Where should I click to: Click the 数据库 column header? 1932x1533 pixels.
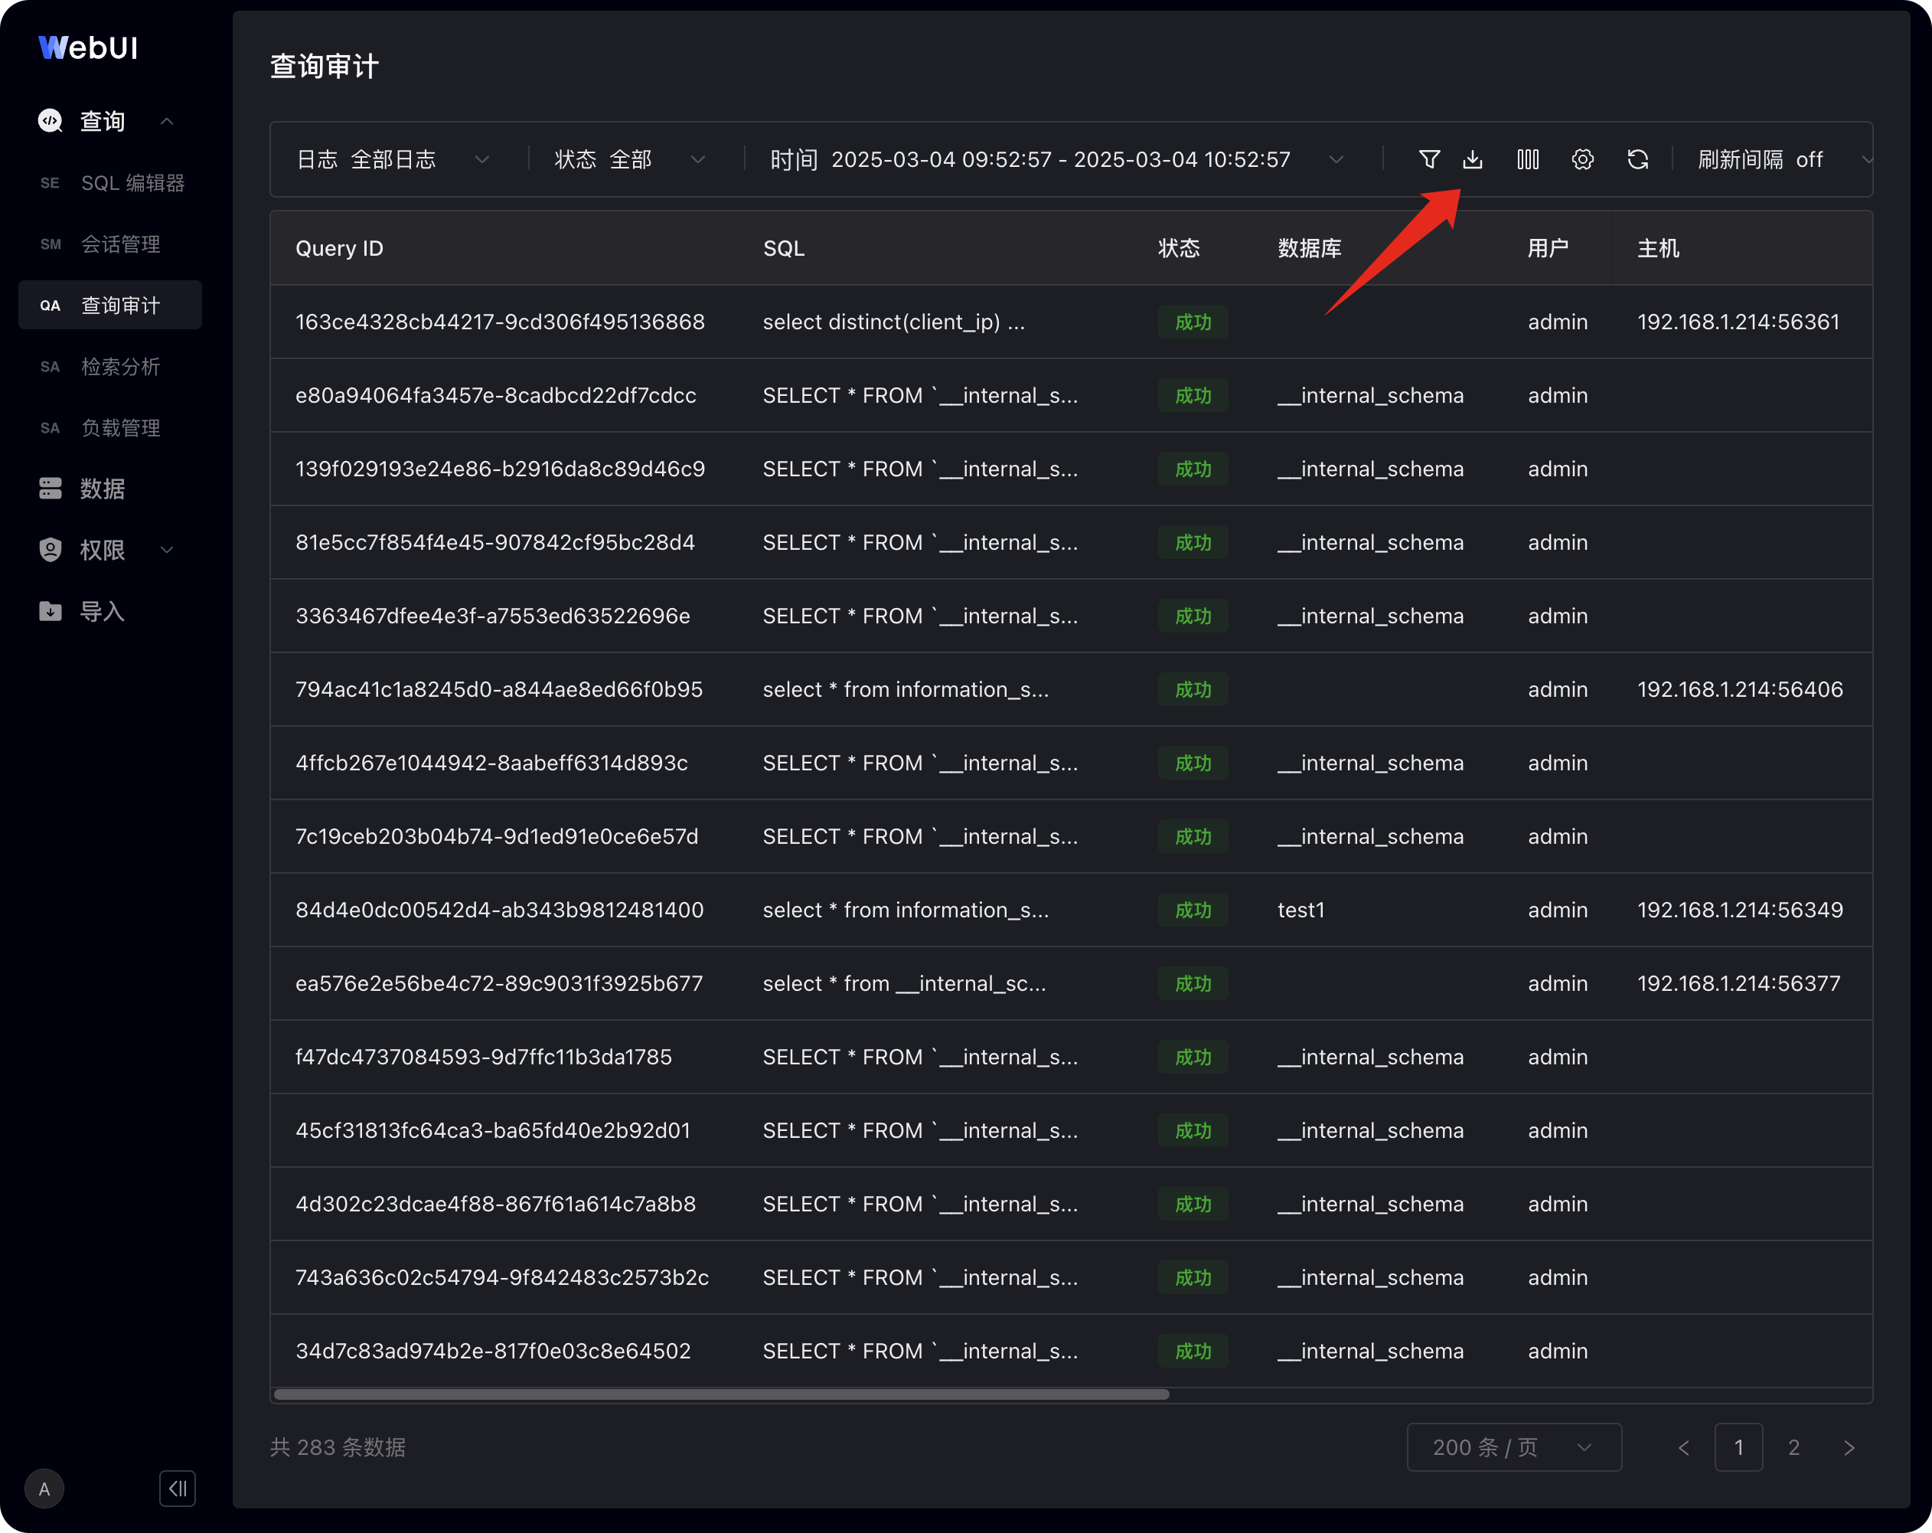coord(1309,248)
